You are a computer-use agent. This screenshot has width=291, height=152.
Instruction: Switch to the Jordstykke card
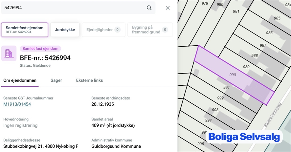[65, 30]
